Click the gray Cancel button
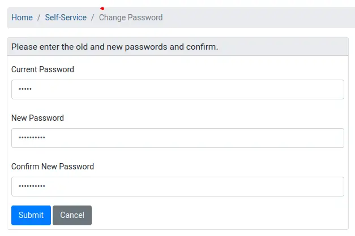This screenshot has width=355, height=236. (72, 215)
